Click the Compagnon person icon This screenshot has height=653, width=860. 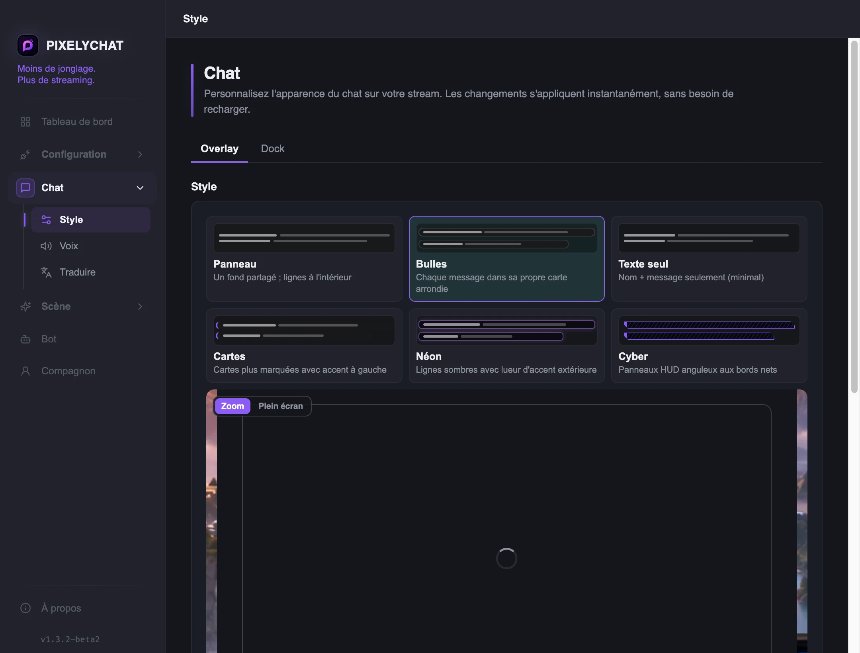click(x=25, y=371)
